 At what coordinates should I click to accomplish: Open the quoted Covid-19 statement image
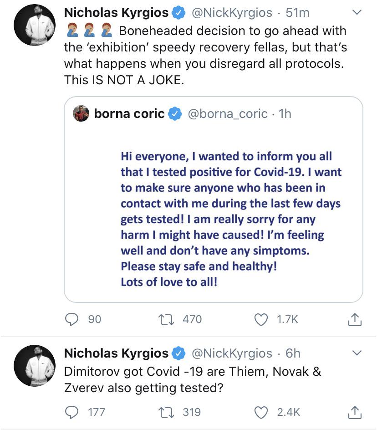tap(230, 219)
